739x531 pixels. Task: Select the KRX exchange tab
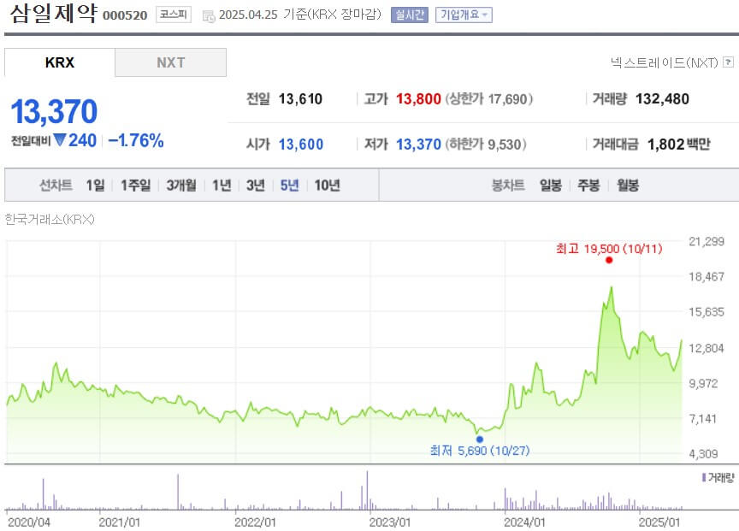[60, 62]
